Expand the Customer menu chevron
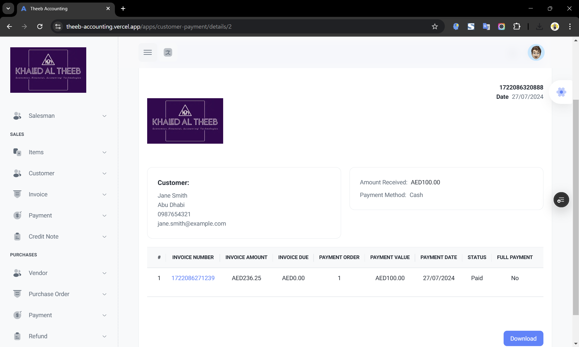 pos(104,173)
